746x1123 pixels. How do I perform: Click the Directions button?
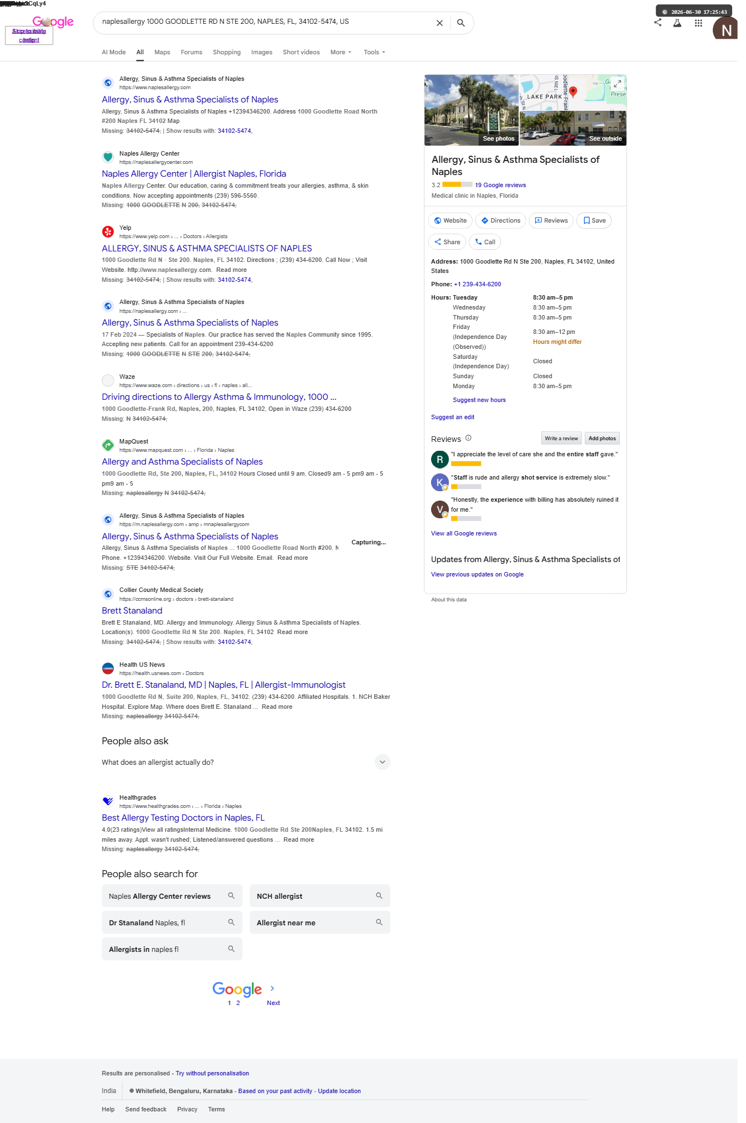[501, 220]
